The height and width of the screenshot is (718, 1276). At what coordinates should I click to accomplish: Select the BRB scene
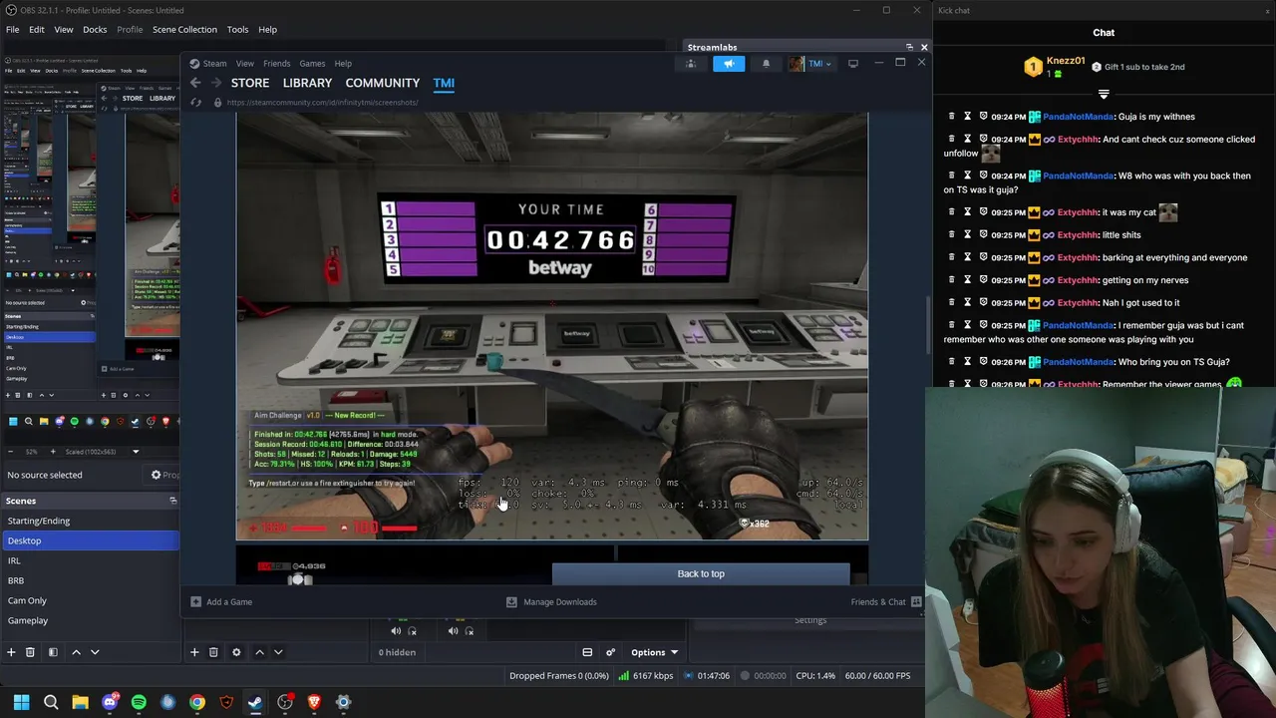click(x=90, y=580)
